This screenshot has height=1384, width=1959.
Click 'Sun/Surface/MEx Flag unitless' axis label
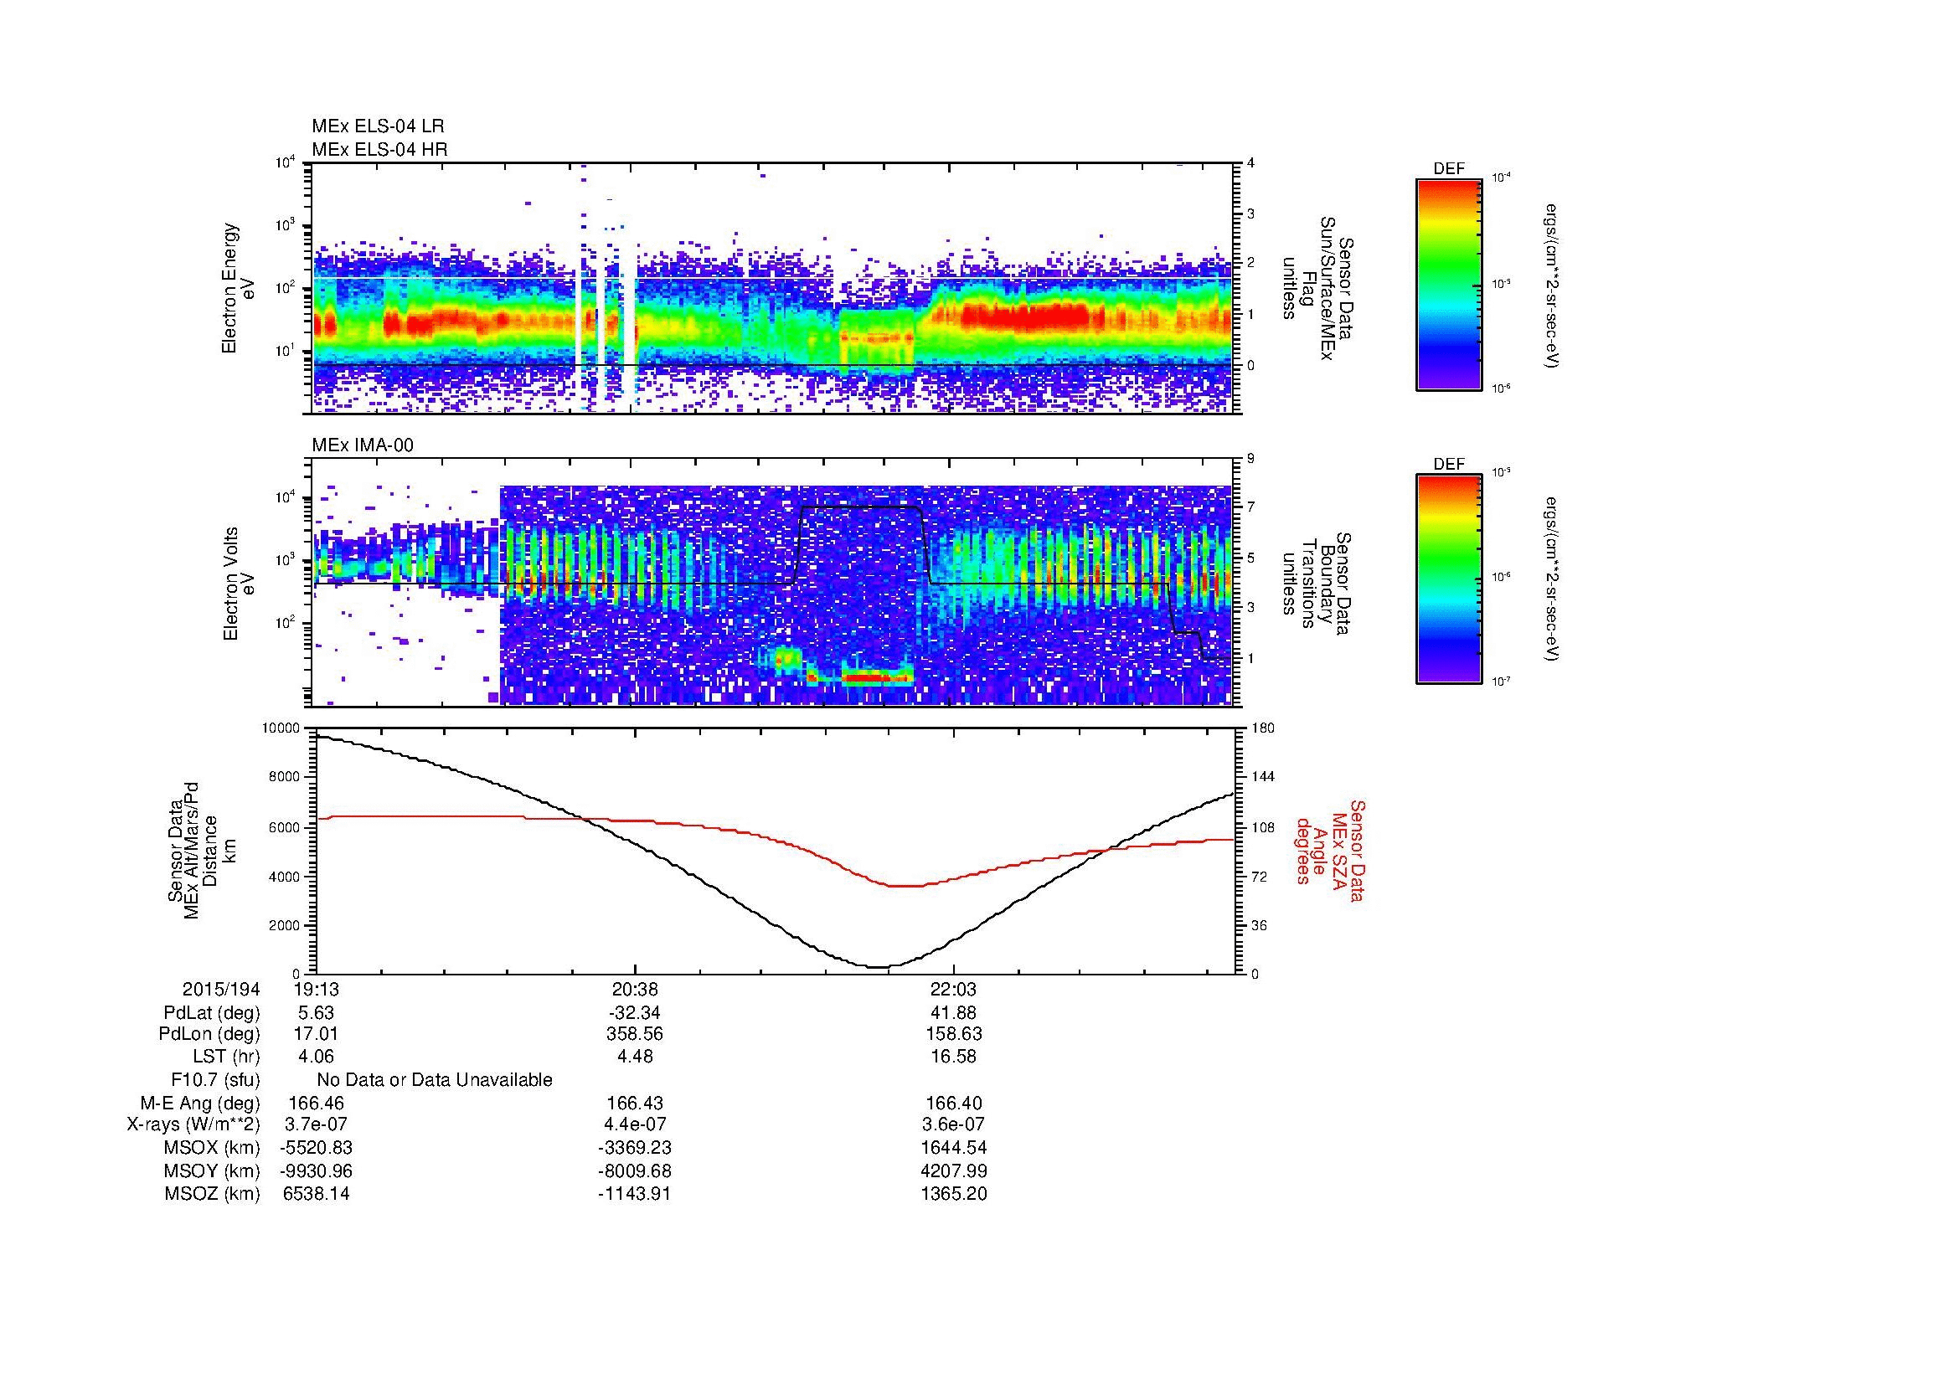click(x=1317, y=288)
